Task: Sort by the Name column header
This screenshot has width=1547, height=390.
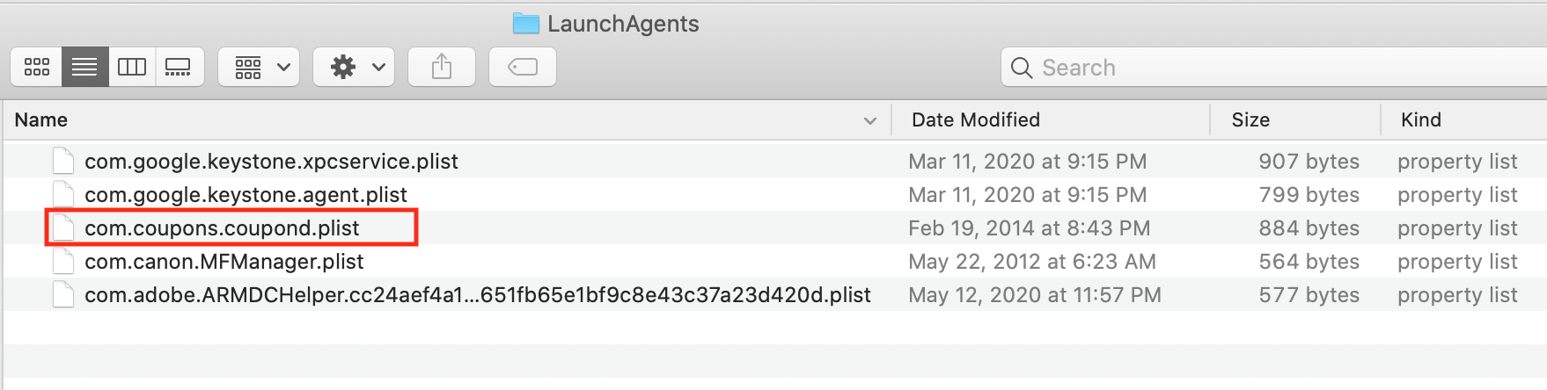Action: [x=41, y=120]
